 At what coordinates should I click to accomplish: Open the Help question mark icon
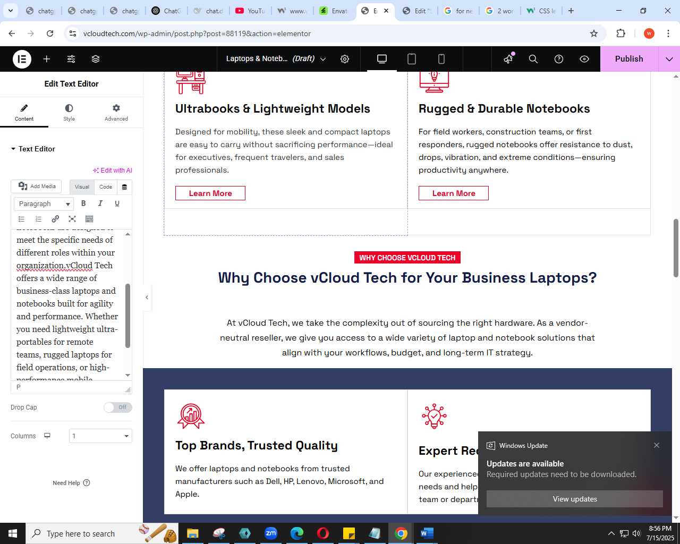(559, 59)
